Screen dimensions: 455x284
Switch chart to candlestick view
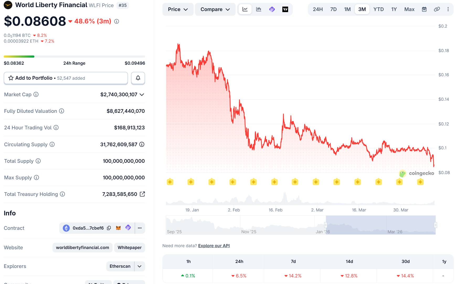(258, 9)
